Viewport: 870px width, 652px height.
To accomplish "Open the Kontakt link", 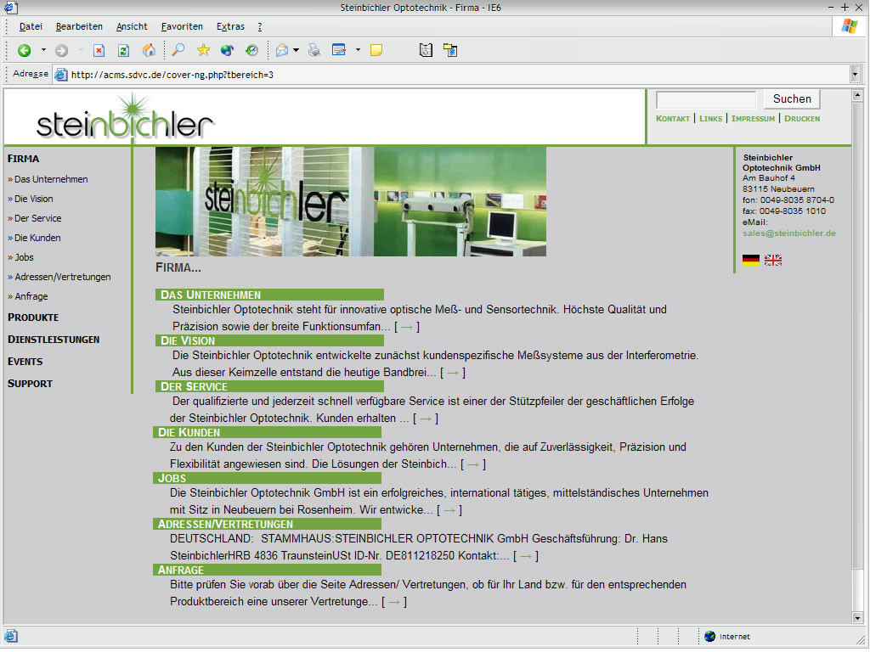I will pyautogui.click(x=673, y=119).
